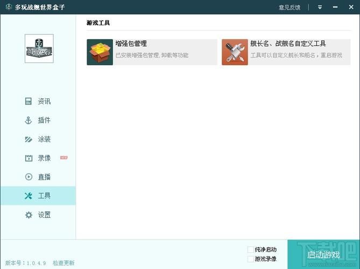Viewport: 360px width, 269px height.
Task: Select the 录像 menu item
Action: pos(38,158)
